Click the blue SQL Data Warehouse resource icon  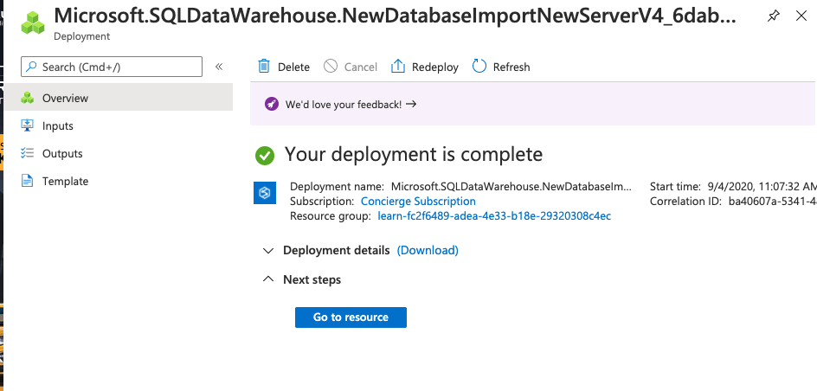pyautogui.click(x=264, y=193)
